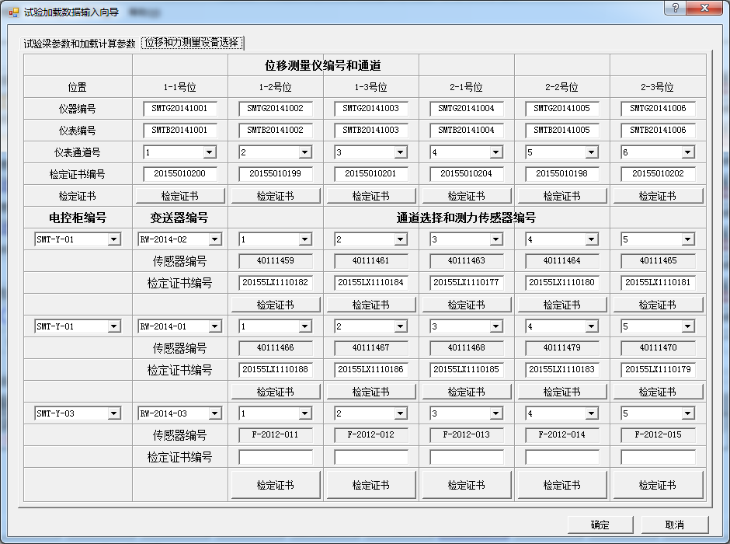The height and width of the screenshot is (544, 730).
Task: Click the large 检定证书 button below F-2012-015
Action: click(x=658, y=485)
